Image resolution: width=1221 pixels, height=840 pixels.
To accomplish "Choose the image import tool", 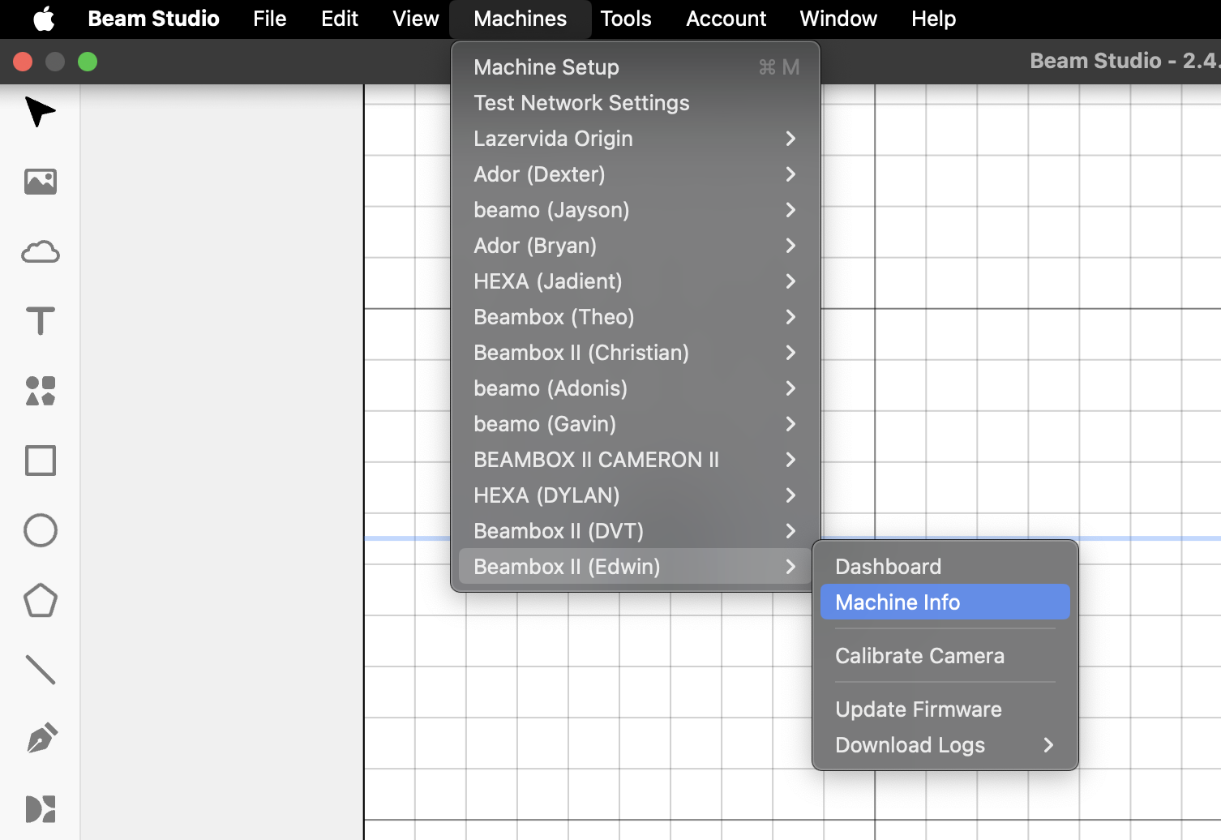I will pos(40,182).
